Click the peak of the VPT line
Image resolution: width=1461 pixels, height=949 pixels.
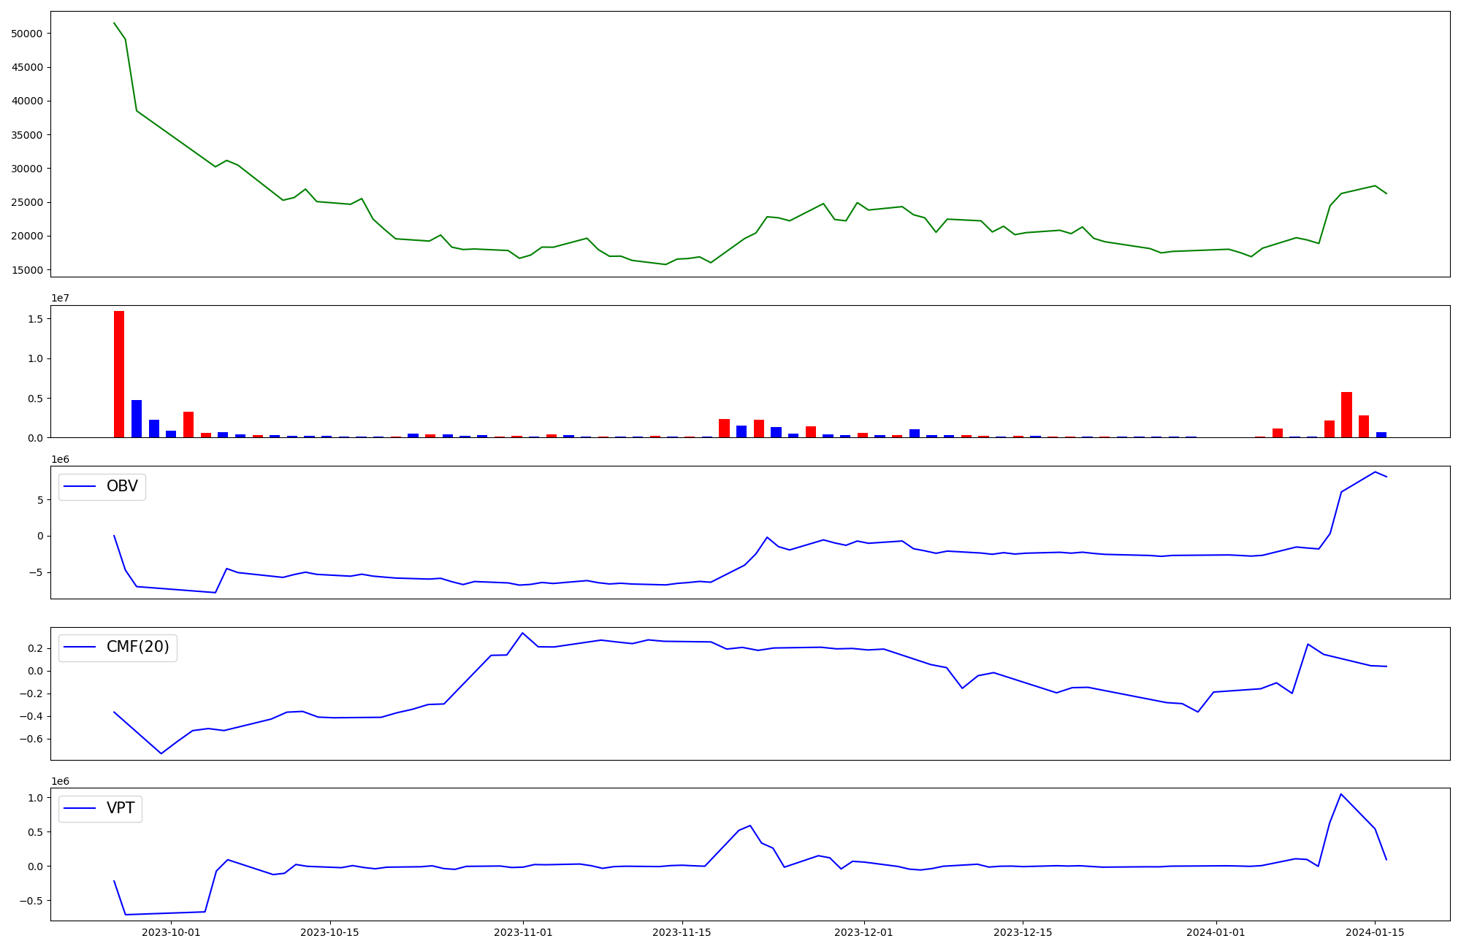click(x=1340, y=794)
